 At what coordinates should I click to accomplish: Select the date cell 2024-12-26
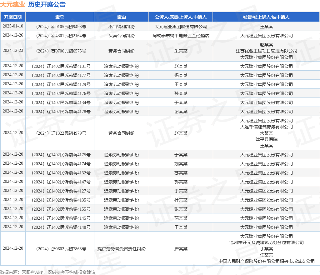coord(13,35)
